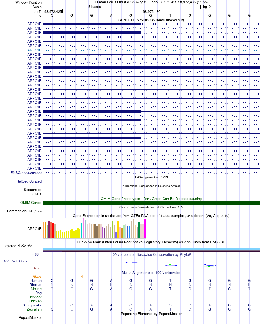Viewport: 260px width, 324px height.
Task: Select the light-blue ARPC1B transcript label
Action: (x=34, y=50)
